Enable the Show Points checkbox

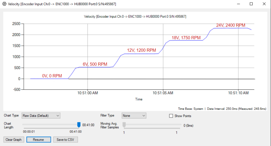[x=171, y=116]
